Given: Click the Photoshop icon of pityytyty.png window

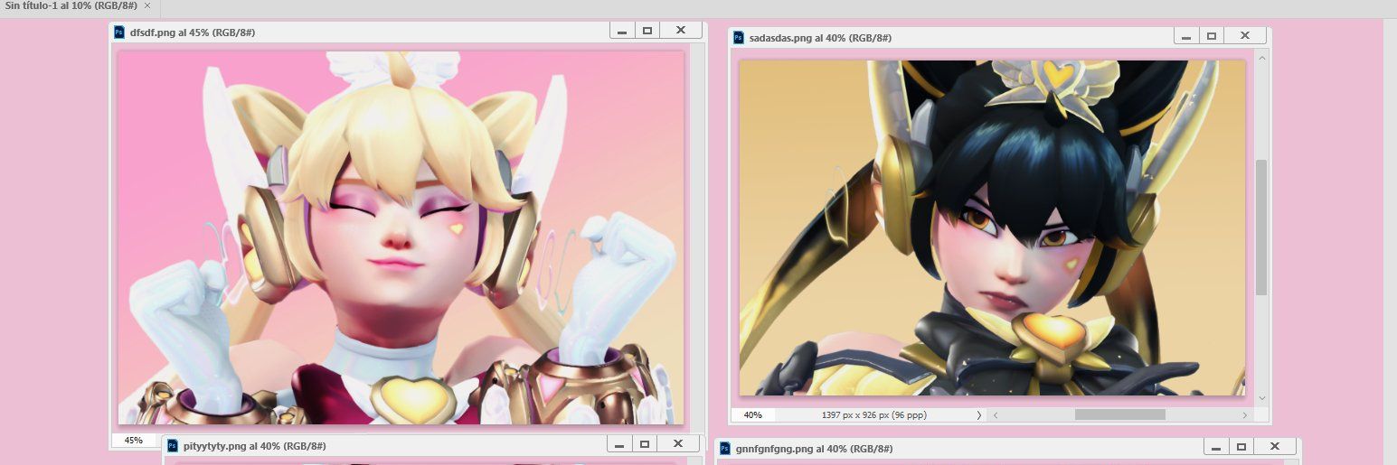Looking at the screenshot, I should 172,446.
